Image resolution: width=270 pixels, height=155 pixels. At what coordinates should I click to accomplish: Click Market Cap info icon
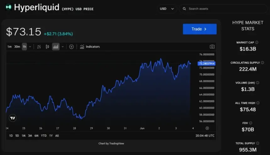(x=257, y=42)
